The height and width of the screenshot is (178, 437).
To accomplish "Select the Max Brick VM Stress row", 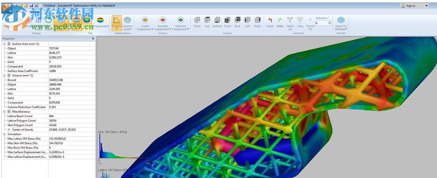I will click(49, 148).
